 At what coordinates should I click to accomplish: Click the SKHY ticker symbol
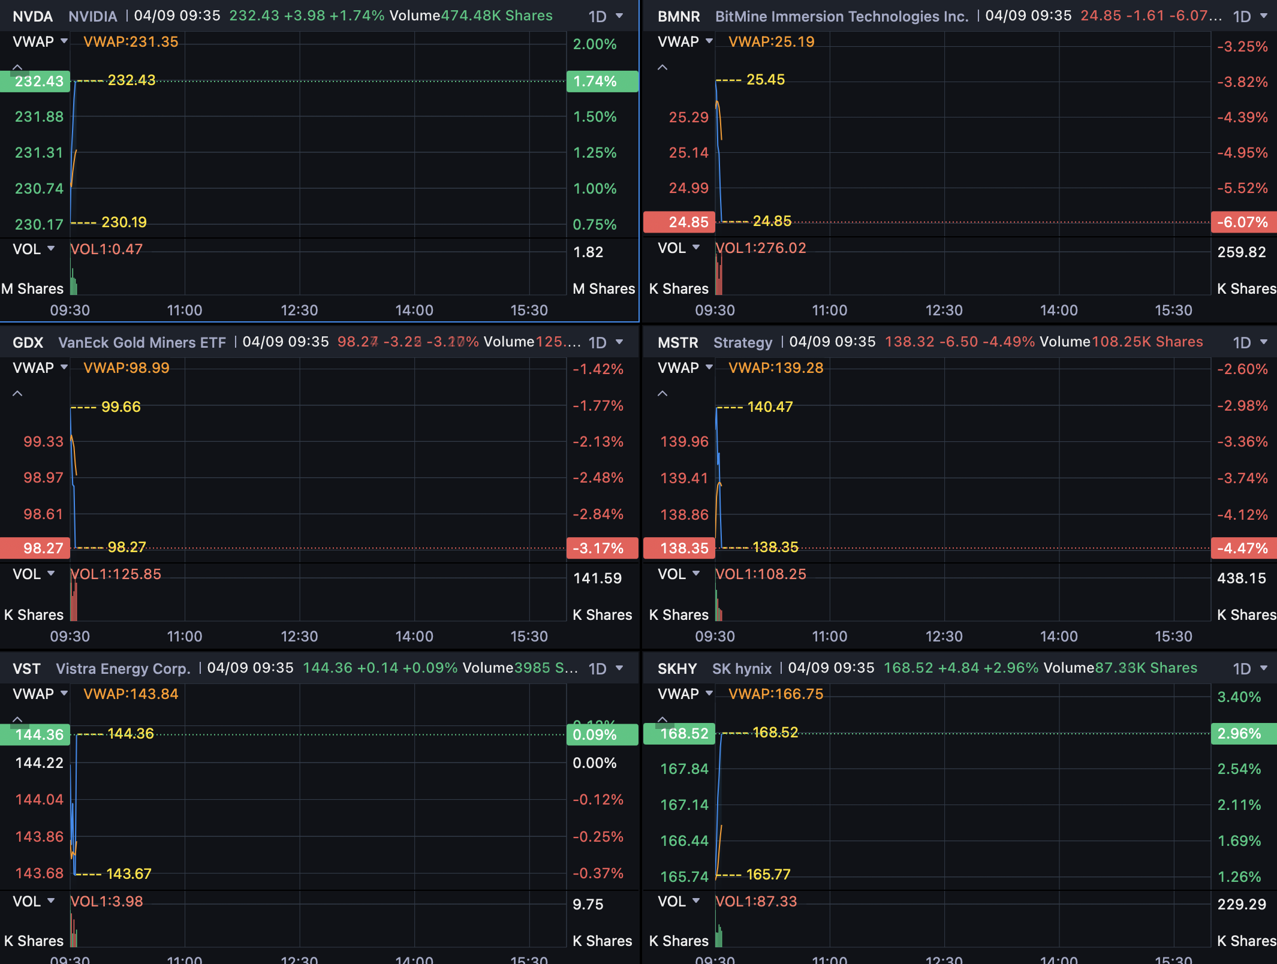pos(677,668)
